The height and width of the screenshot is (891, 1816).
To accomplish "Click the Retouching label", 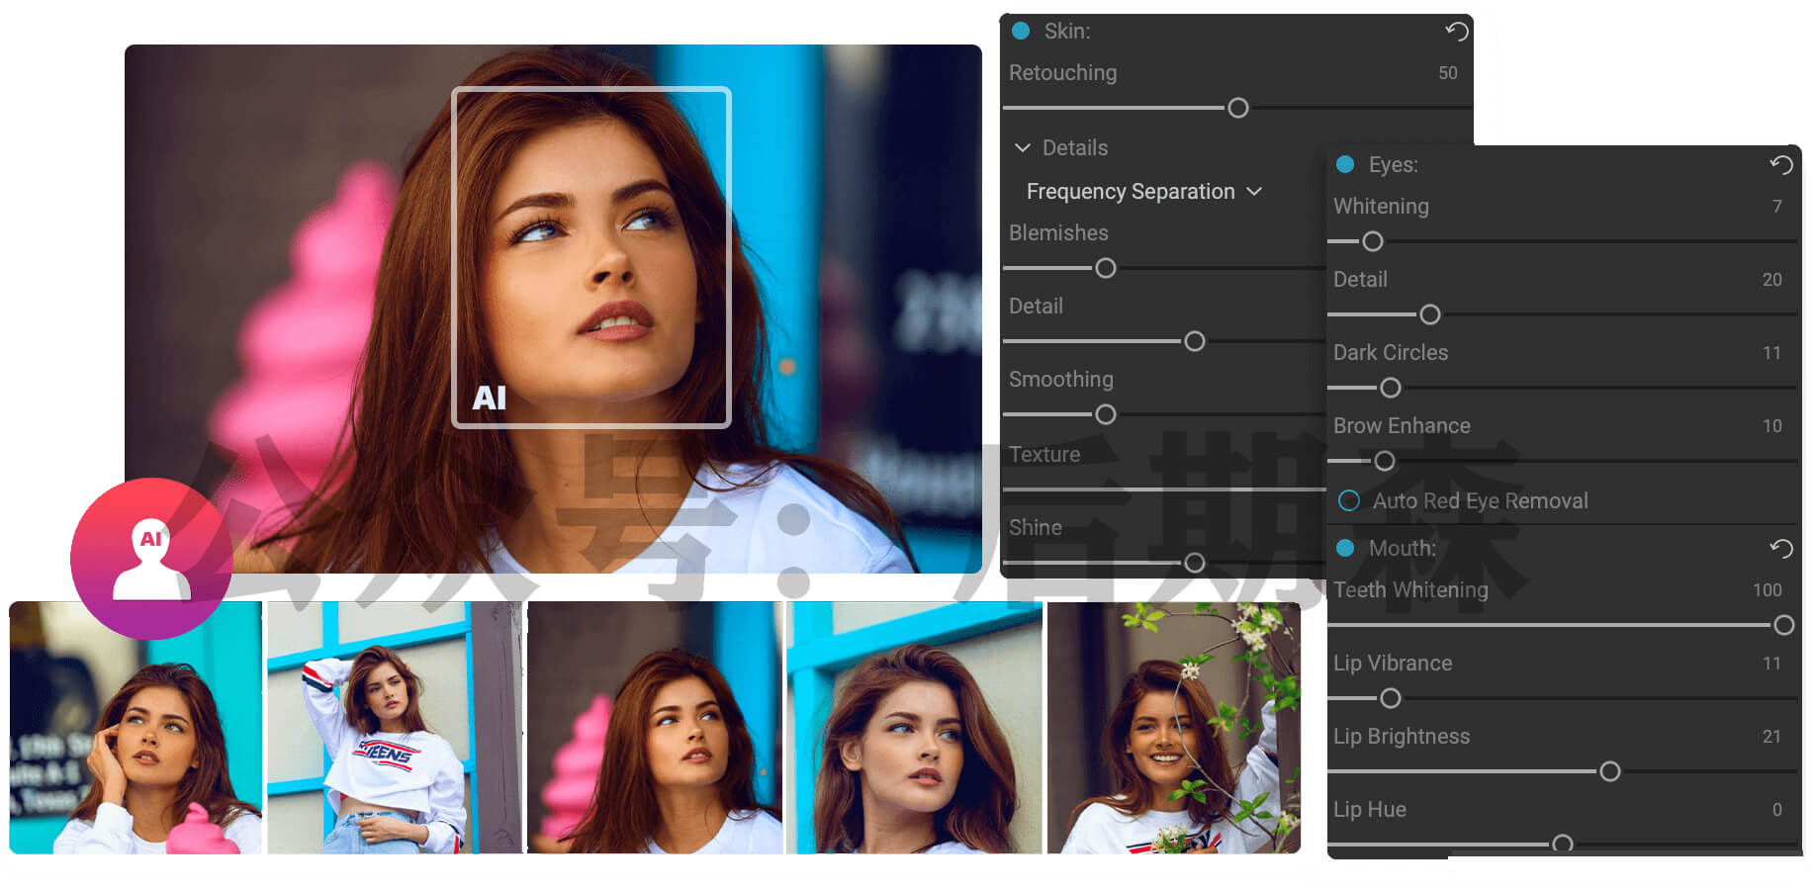I will pyautogui.click(x=1063, y=73).
